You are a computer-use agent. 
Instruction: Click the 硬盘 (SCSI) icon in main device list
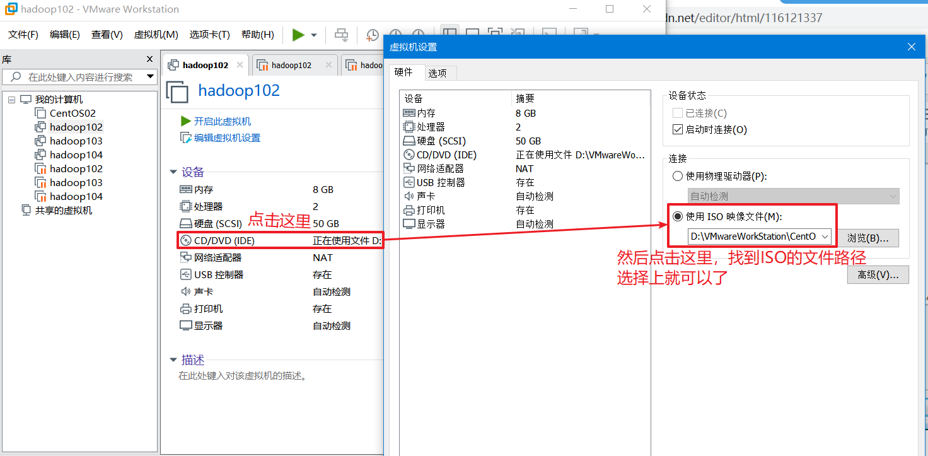186,223
